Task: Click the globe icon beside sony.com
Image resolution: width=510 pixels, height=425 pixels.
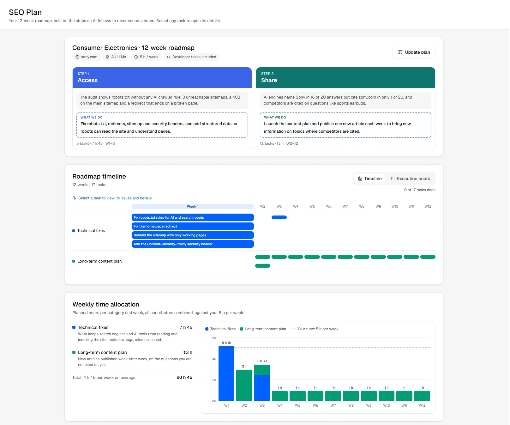Action: (77, 57)
